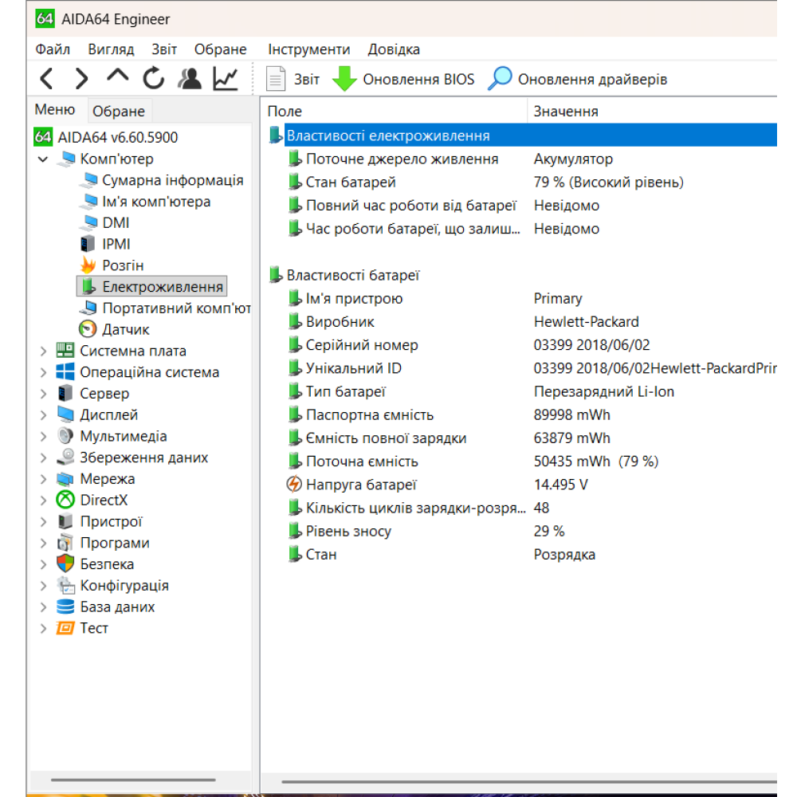Open Оновлення драйверів driver update
This screenshot has width=797, height=797.
(579, 79)
